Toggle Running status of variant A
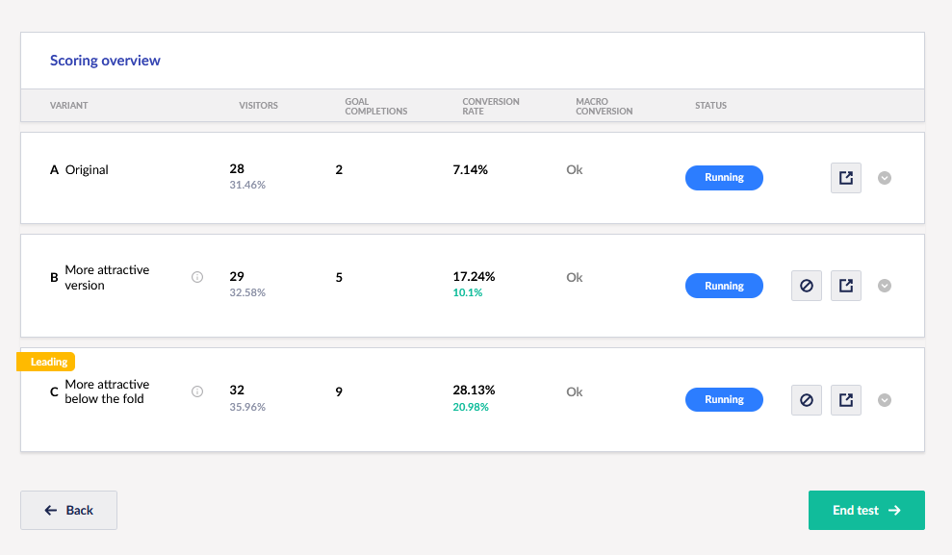Image resolution: width=952 pixels, height=555 pixels. pyautogui.click(x=724, y=177)
